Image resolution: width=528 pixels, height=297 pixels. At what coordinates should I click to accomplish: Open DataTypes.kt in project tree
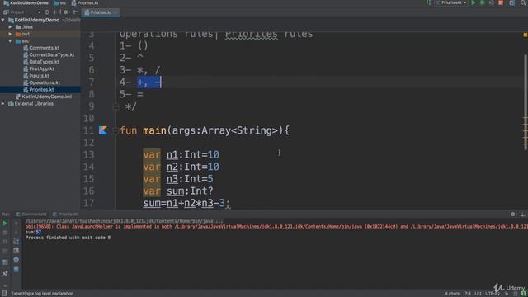coord(41,62)
